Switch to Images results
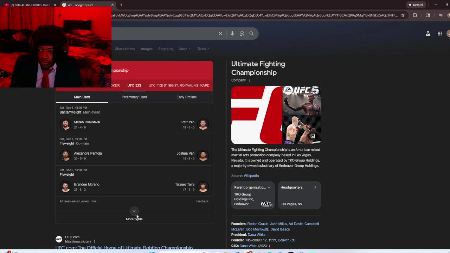 147,49
